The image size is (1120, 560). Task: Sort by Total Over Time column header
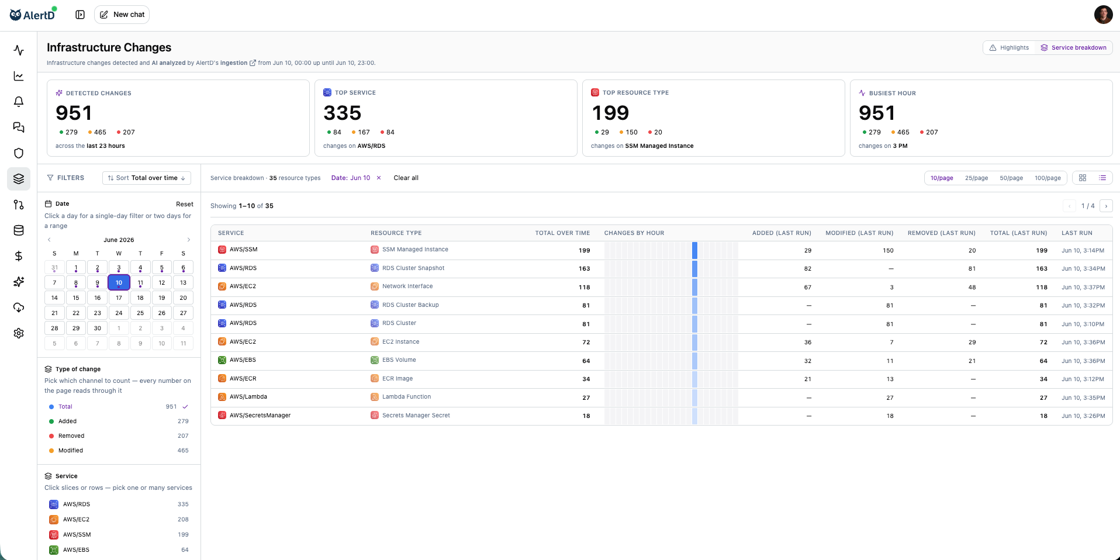pos(562,233)
